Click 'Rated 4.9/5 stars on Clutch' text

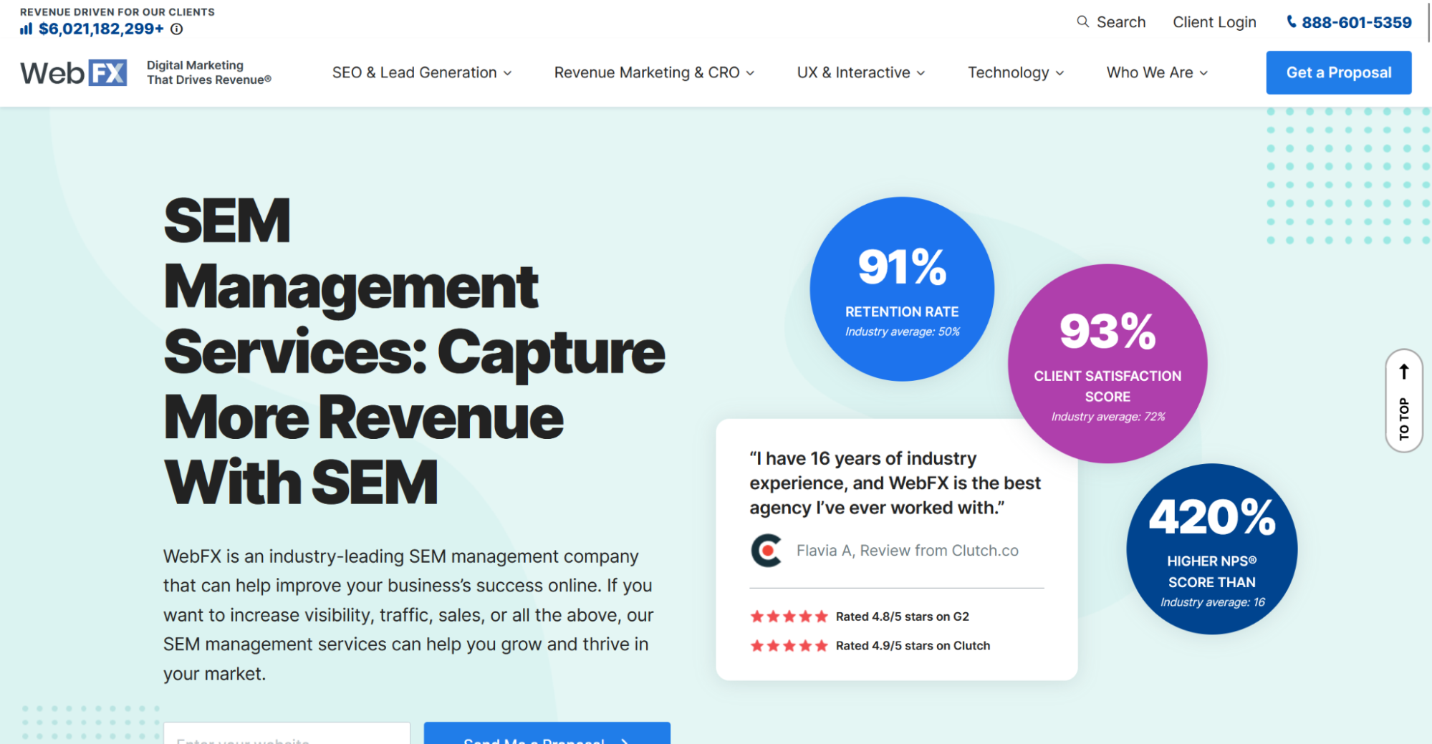coord(913,646)
